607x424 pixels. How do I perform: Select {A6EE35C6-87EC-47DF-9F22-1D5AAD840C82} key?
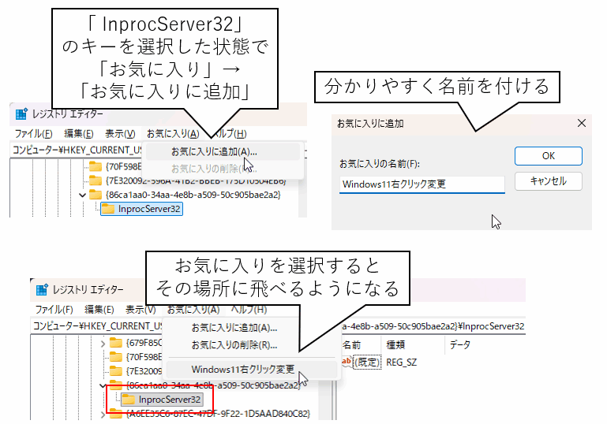click(x=218, y=414)
